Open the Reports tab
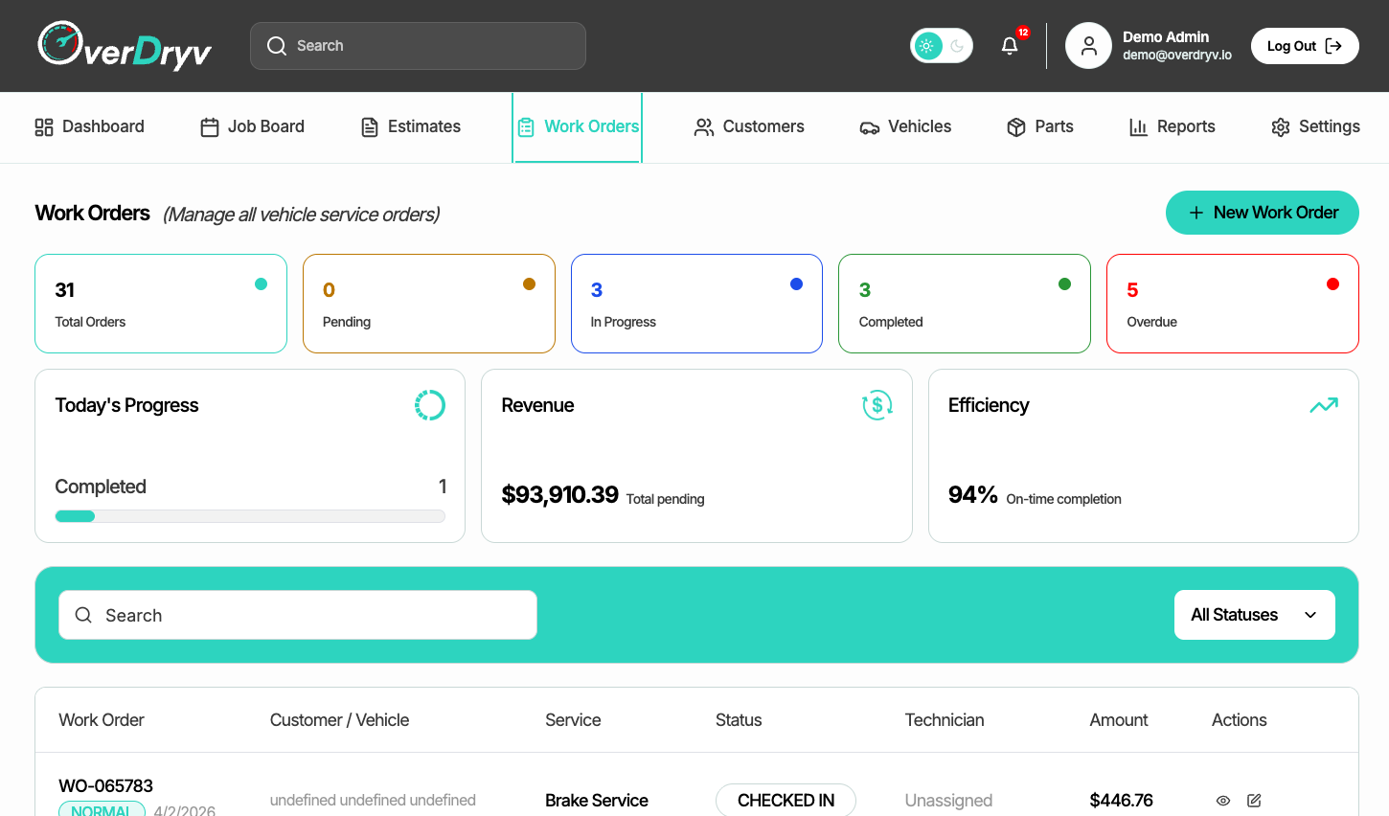1389x816 pixels. click(1173, 126)
